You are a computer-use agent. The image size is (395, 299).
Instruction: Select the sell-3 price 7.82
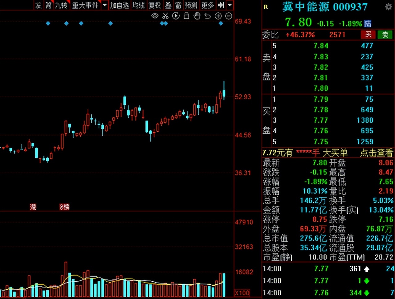[x=321, y=67]
